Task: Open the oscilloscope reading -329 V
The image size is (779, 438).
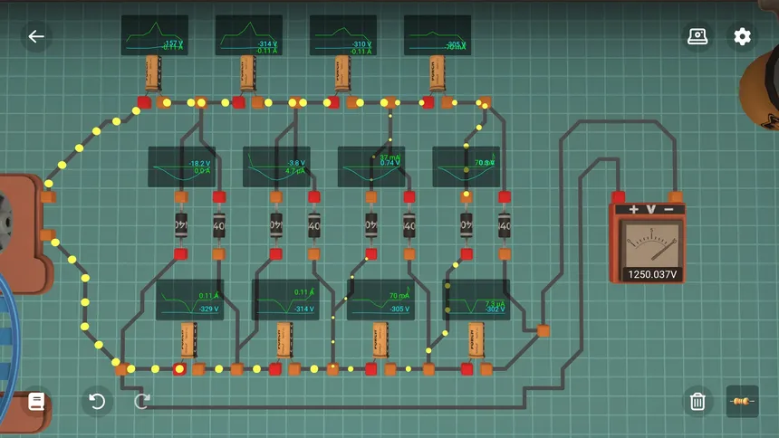Action: (x=190, y=300)
